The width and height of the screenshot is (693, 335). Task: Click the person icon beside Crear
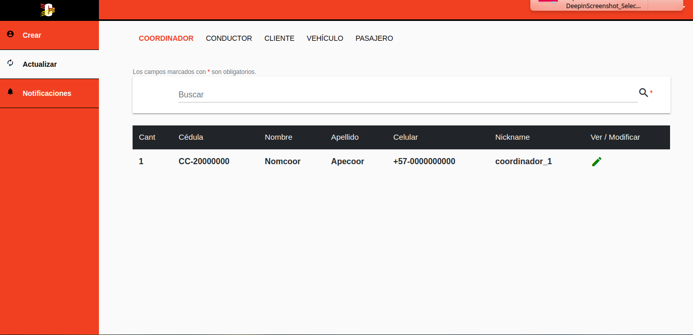pyautogui.click(x=10, y=34)
